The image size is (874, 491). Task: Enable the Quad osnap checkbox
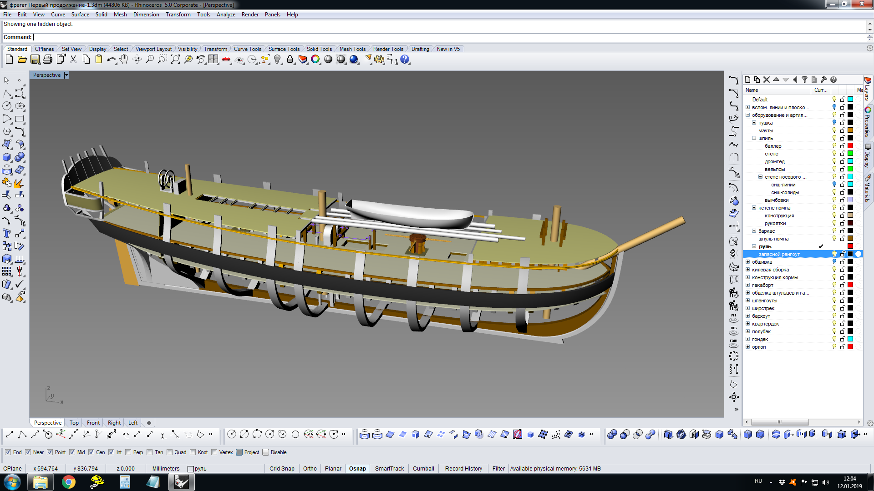(x=169, y=452)
